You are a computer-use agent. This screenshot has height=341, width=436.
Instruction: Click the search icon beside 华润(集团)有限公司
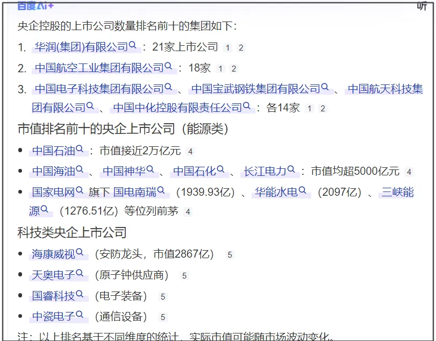(133, 45)
